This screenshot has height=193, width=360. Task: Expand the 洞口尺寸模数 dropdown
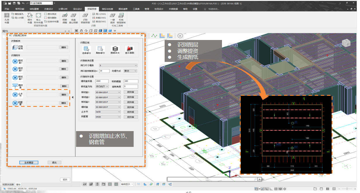coord(118,66)
